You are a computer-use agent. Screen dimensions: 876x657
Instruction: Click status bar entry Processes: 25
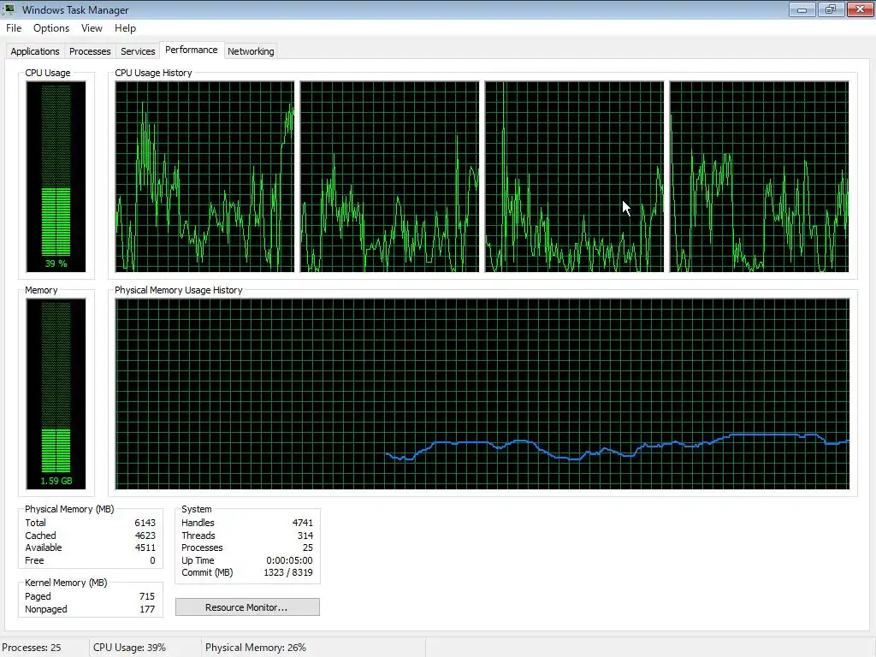click(32, 648)
